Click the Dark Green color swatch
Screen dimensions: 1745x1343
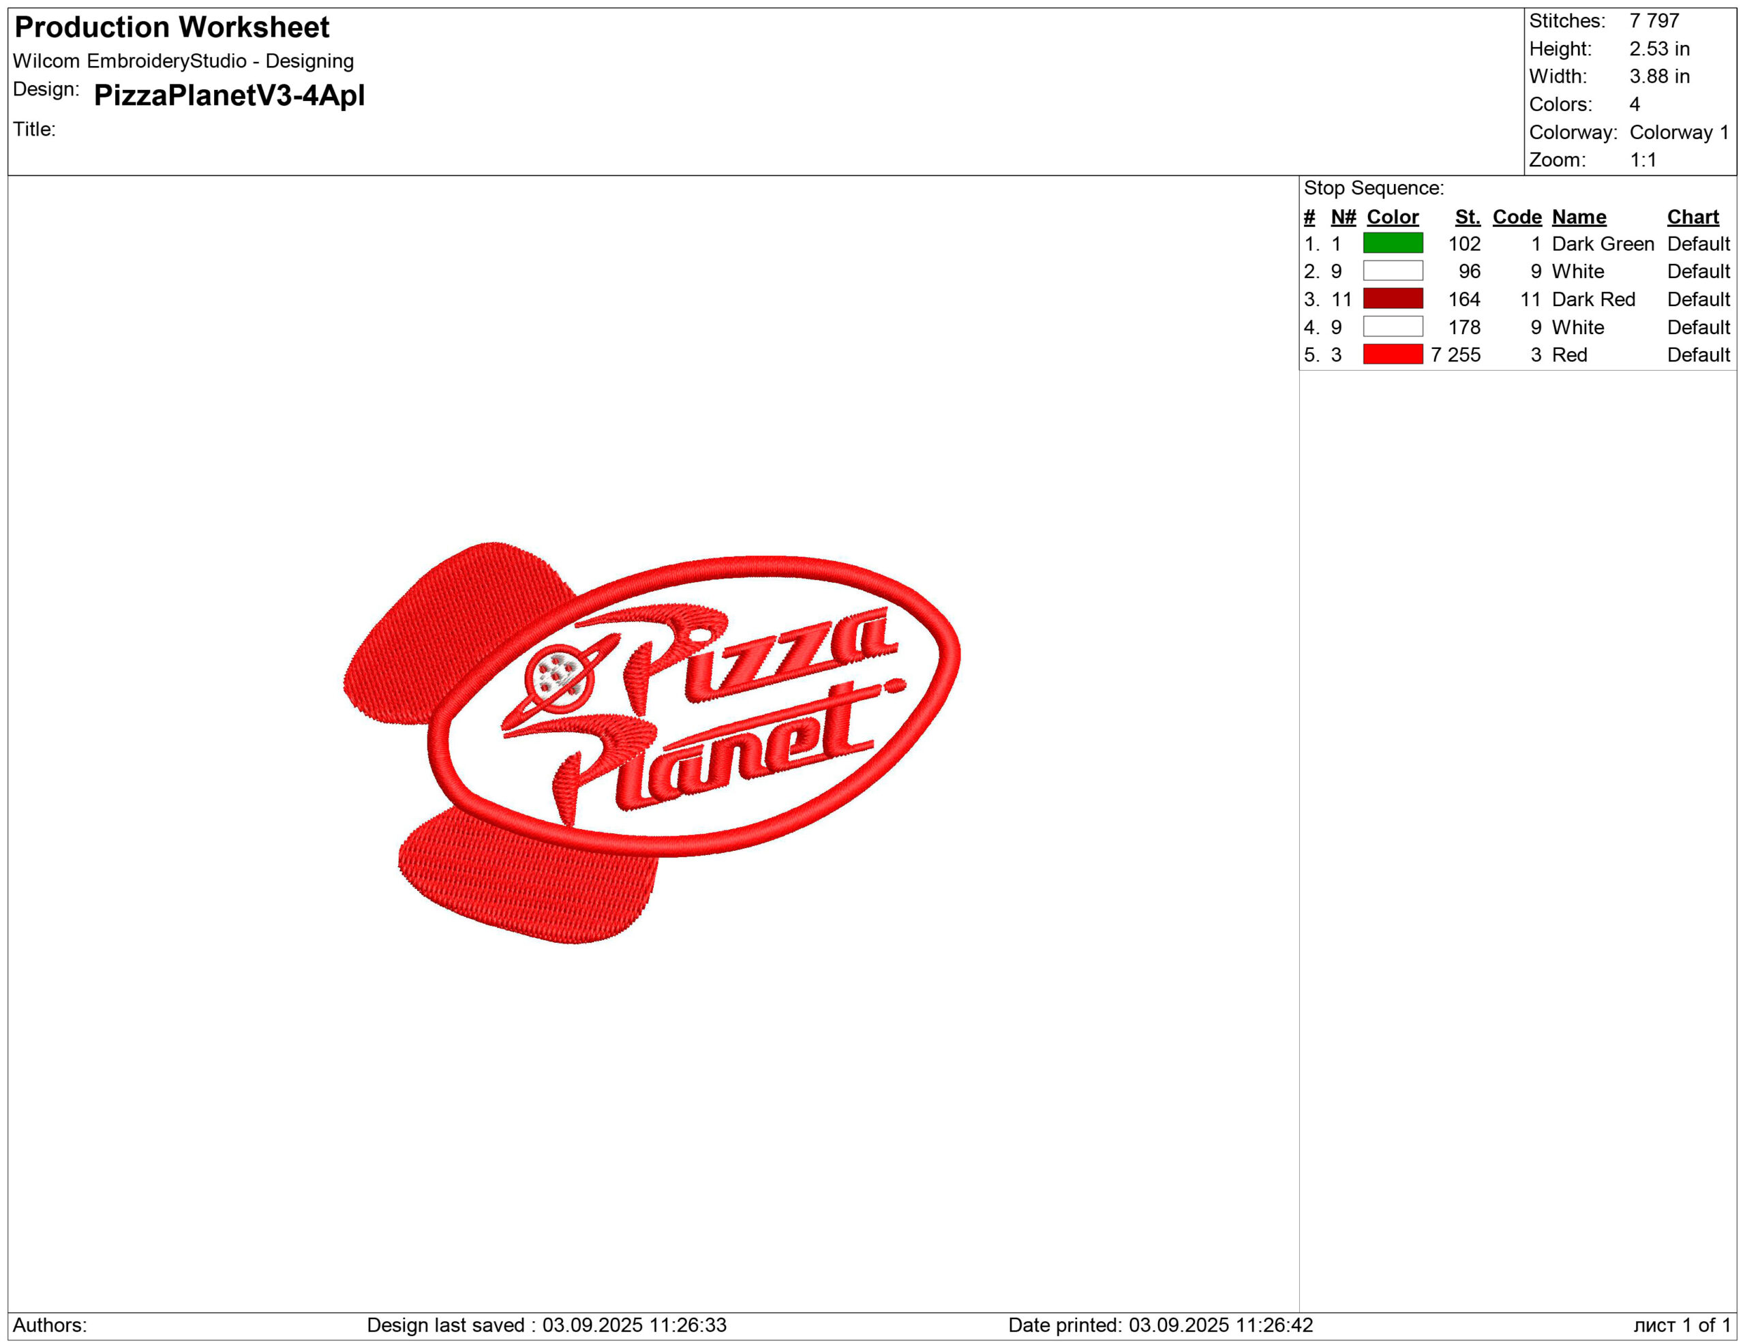(x=1393, y=243)
